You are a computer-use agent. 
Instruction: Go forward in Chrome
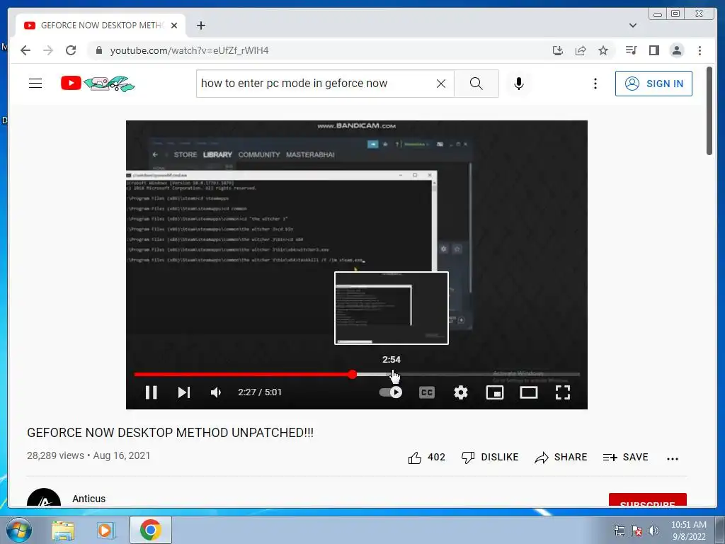coord(48,50)
